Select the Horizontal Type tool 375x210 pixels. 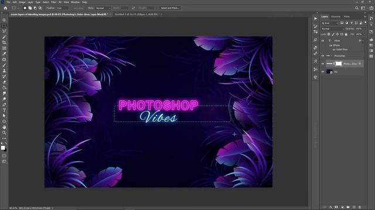4,110
